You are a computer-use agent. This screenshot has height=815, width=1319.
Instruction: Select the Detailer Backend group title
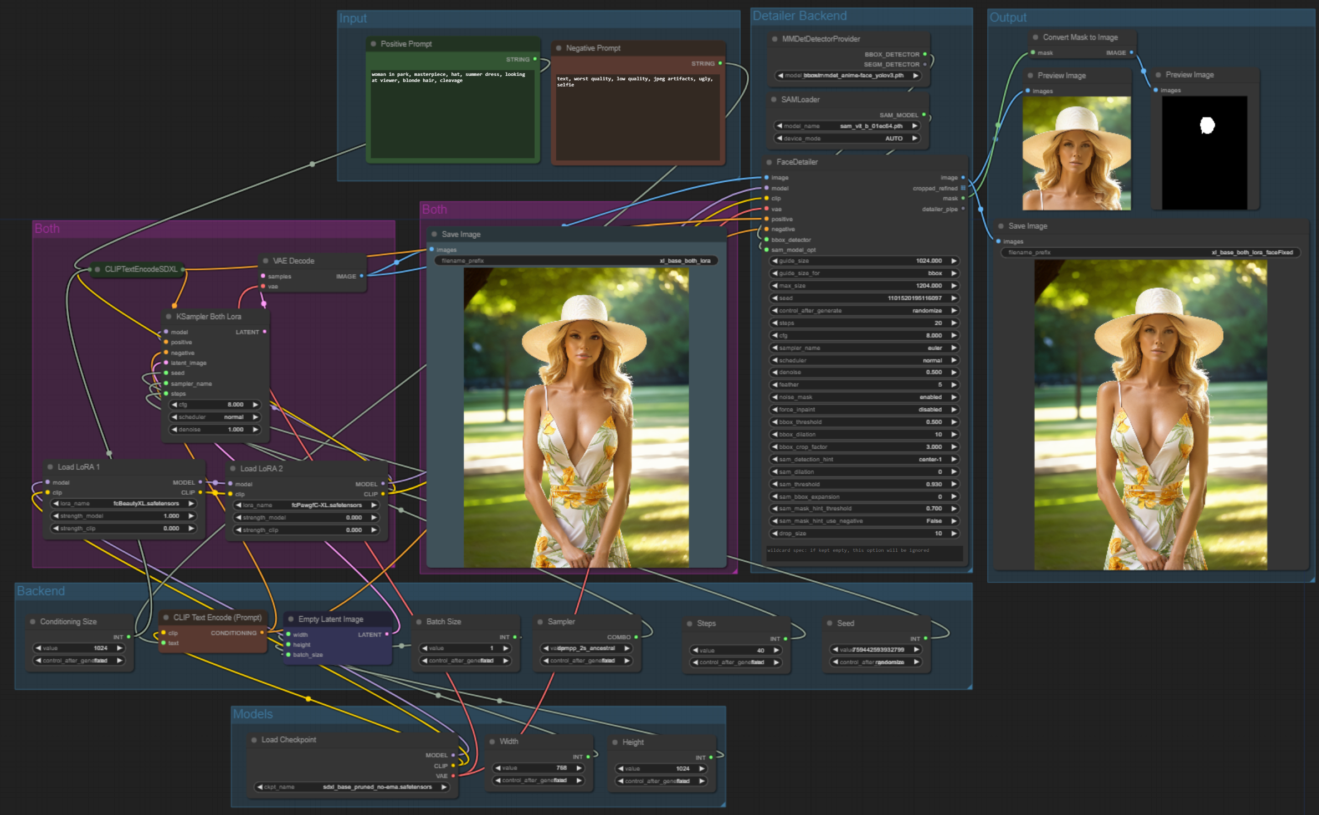(799, 16)
